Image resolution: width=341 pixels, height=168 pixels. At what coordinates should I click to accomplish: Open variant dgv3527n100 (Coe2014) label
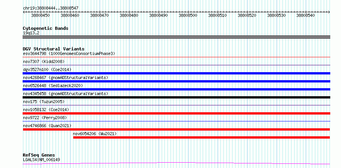click(47, 69)
